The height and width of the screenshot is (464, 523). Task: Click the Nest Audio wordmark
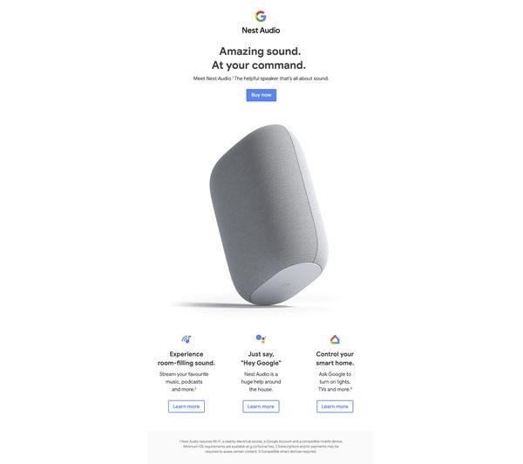coord(261,31)
